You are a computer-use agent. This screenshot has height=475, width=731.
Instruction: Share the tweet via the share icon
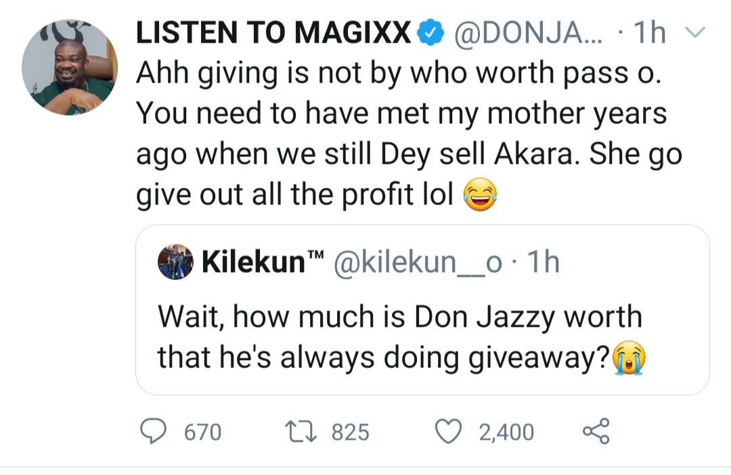(x=596, y=432)
